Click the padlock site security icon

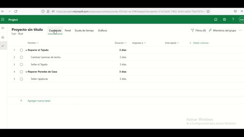tap(48, 11)
